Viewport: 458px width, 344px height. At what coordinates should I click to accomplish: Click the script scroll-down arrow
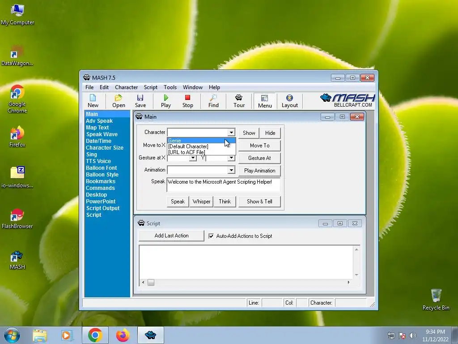tap(356, 275)
